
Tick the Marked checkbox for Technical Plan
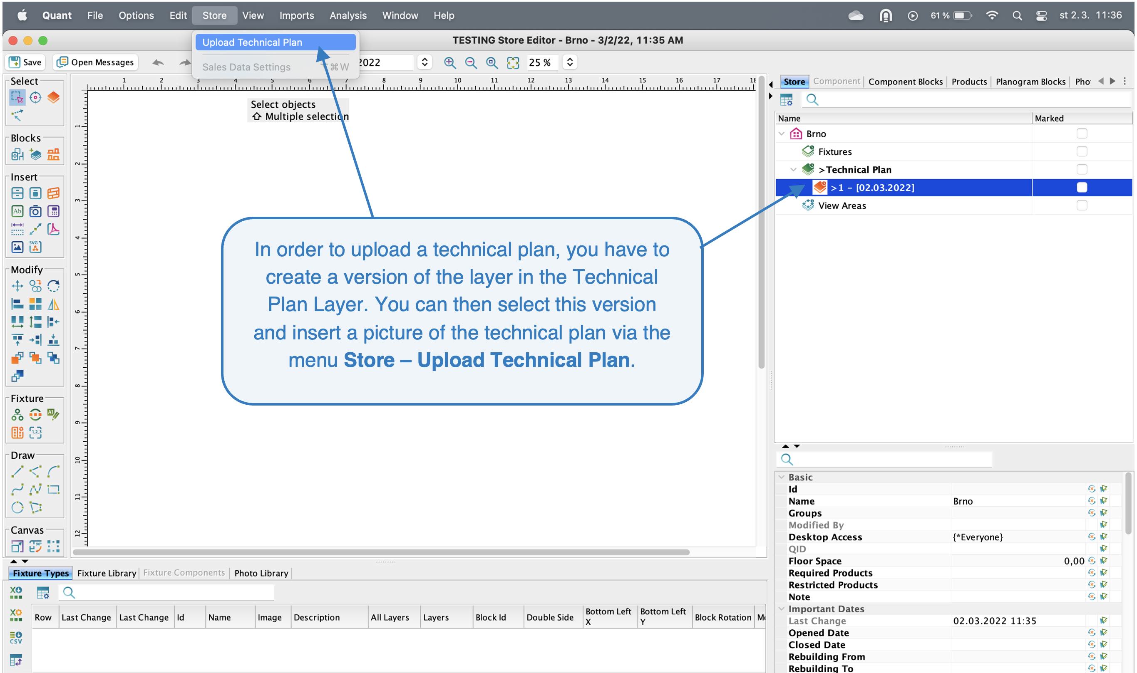(x=1082, y=170)
